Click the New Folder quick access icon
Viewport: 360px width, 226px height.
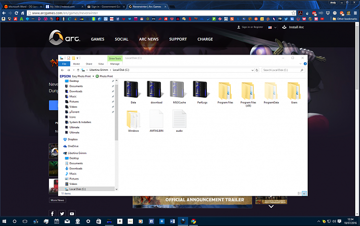click(73, 58)
